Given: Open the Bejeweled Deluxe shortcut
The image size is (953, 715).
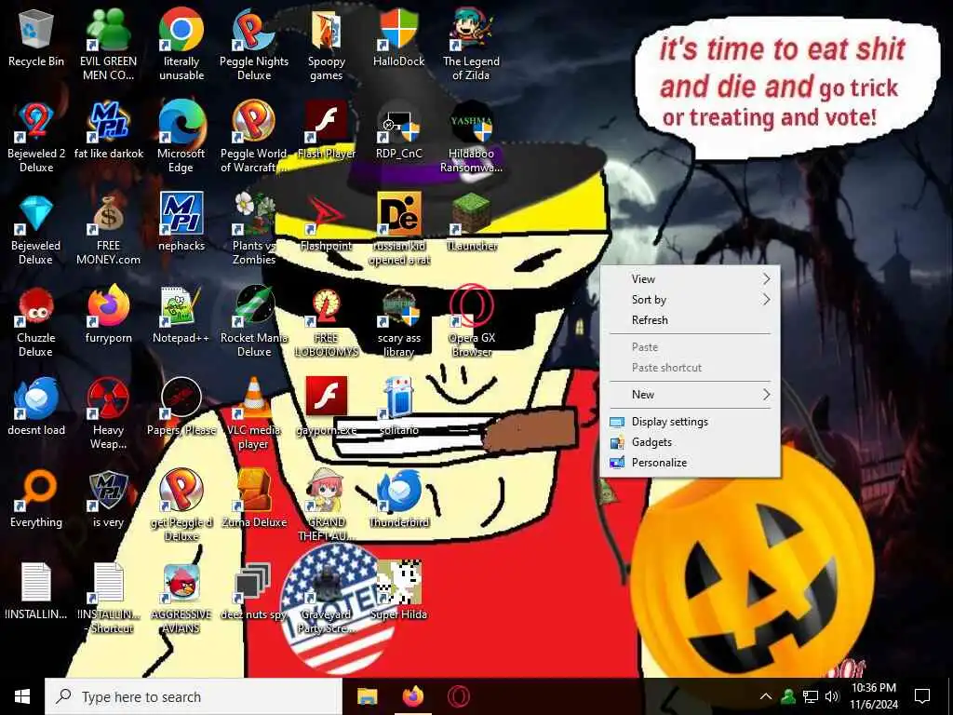Looking at the screenshot, I should pos(36,229).
